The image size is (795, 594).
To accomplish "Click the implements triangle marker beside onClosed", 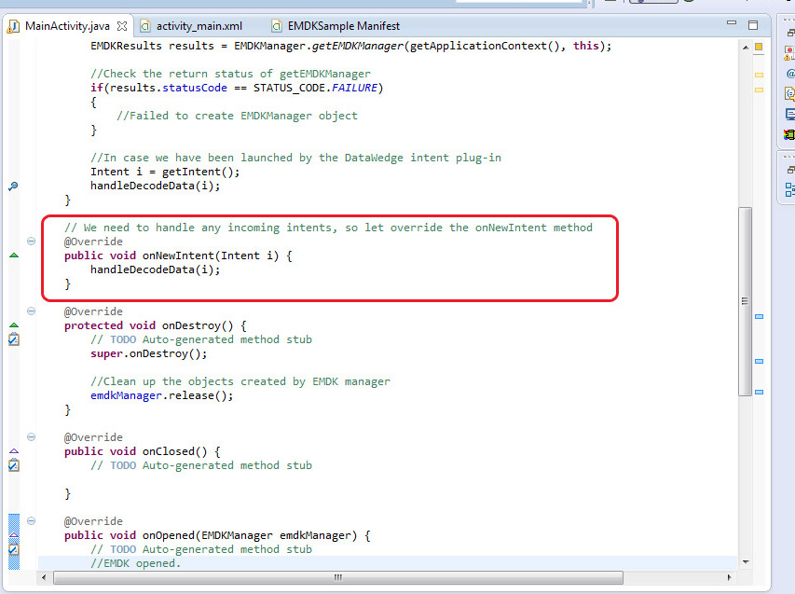I will 13,451.
